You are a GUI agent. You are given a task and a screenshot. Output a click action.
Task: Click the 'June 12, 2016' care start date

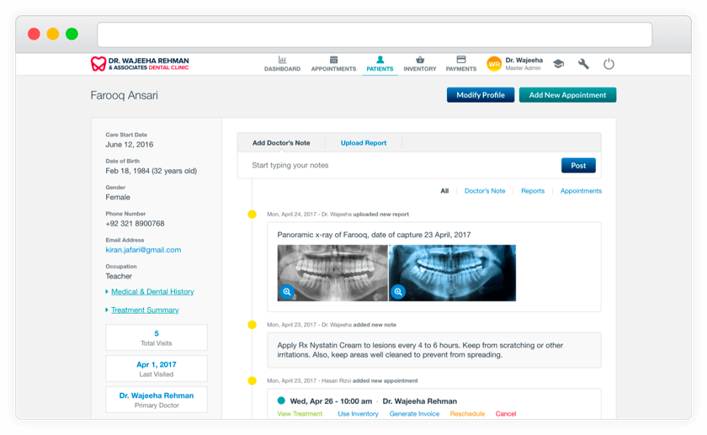pos(130,144)
